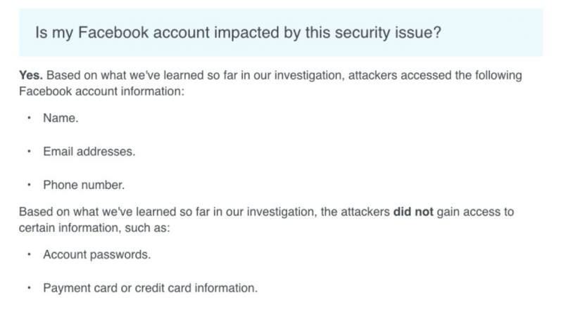
Task: Select the "Account passwords." list item
Action: (x=96, y=254)
